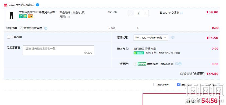Viewport: 226px width, 105px height.
Task: Click 颜色分类: 黑色/女款 text
Action: (x=72, y=12)
